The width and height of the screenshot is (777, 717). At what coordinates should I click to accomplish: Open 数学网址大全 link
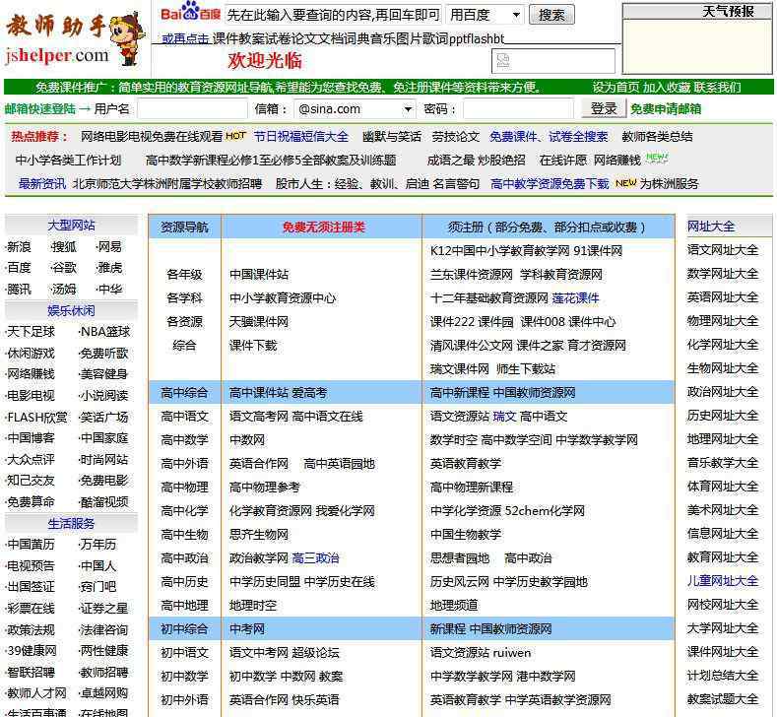pos(723,274)
